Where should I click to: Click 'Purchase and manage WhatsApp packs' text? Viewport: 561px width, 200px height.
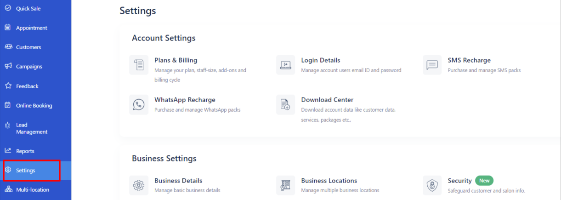(197, 110)
